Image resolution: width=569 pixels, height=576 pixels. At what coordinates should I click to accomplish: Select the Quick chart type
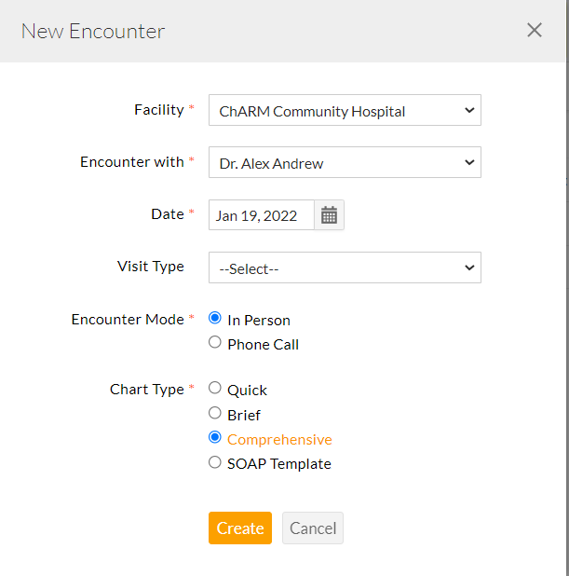pyautogui.click(x=215, y=389)
